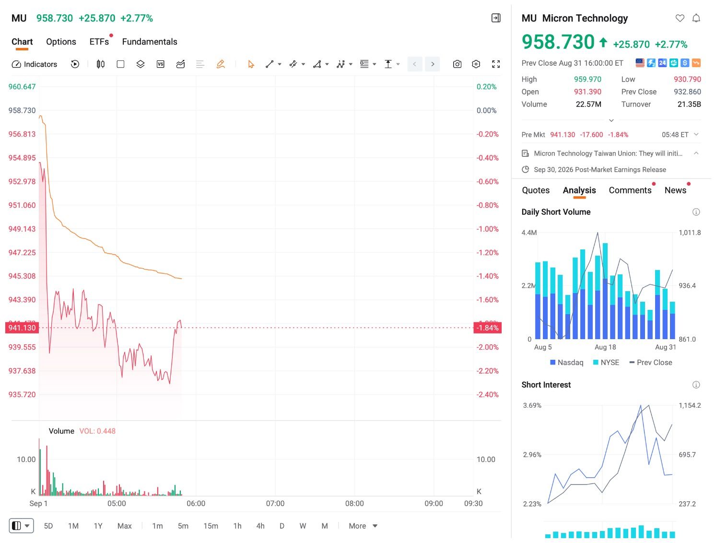The width and height of the screenshot is (716, 543).
Task: Show info for Daily Short Volume
Action: tap(696, 212)
